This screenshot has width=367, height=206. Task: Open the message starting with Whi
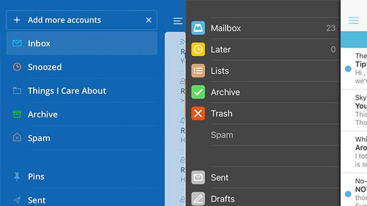[x=354, y=152]
